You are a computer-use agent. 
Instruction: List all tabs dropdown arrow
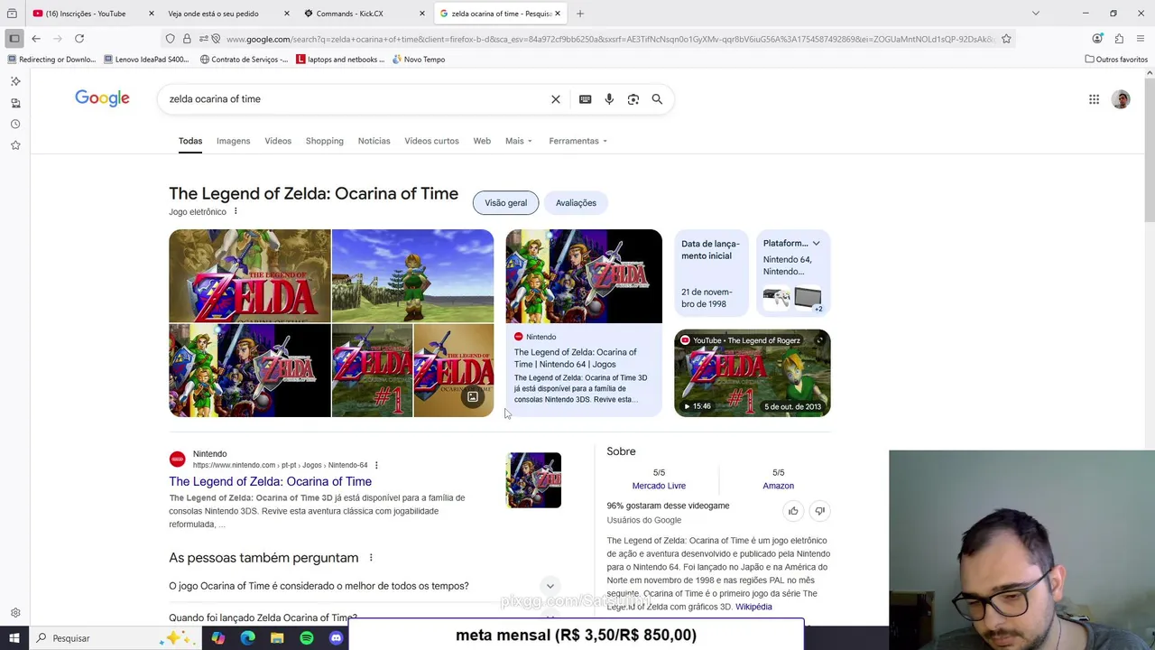coord(1036,14)
